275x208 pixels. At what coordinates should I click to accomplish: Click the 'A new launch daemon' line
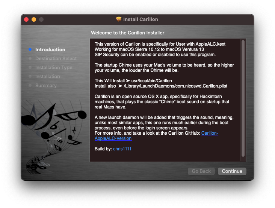(164, 117)
